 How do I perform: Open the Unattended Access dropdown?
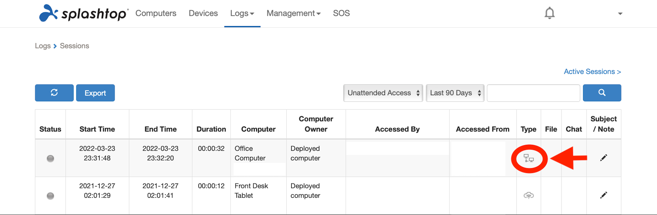[383, 93]
